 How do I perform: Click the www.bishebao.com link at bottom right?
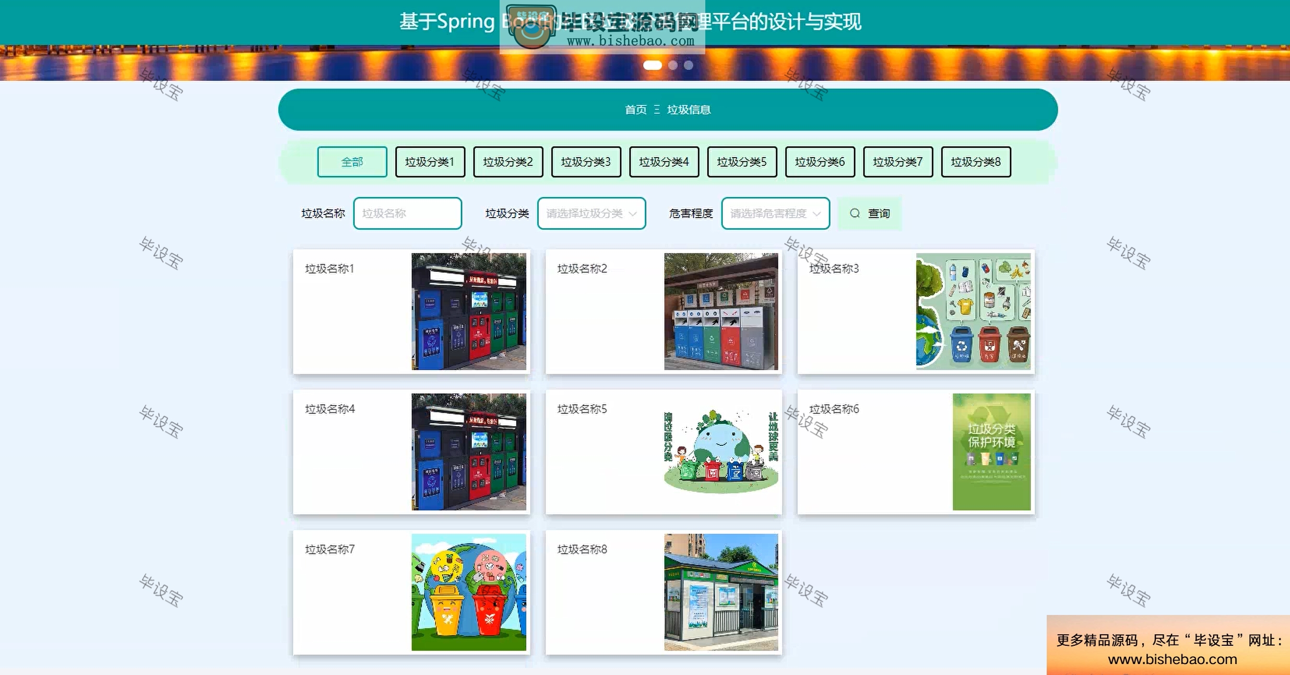point(1172,659)
